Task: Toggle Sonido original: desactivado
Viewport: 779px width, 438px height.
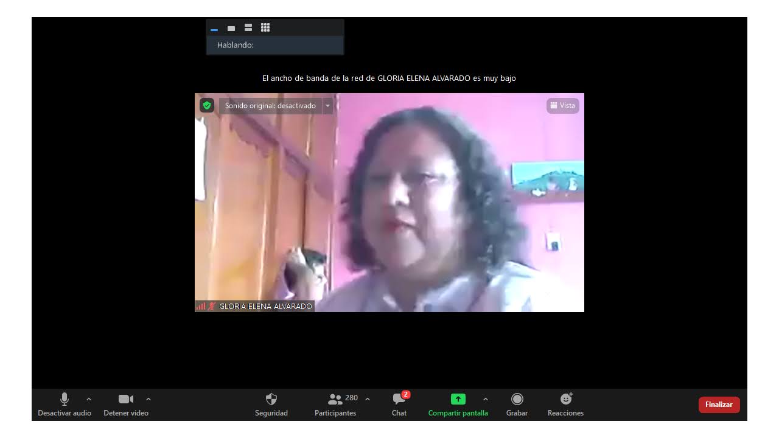Action: 270,106
